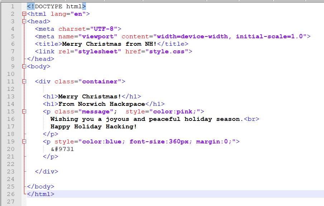Click line number 27 in the margin
The width and height of the screenshot is (324, 206).
point(10,201)
